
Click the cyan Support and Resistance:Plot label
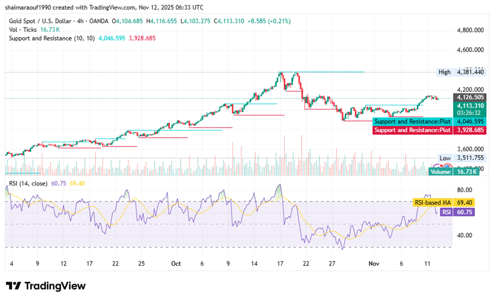412,122
